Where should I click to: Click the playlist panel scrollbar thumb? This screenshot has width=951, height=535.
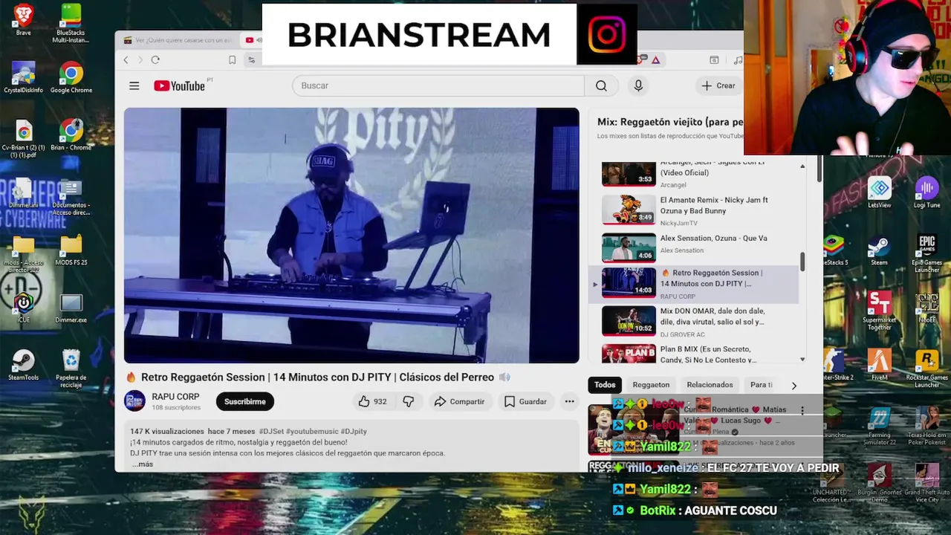802,262
